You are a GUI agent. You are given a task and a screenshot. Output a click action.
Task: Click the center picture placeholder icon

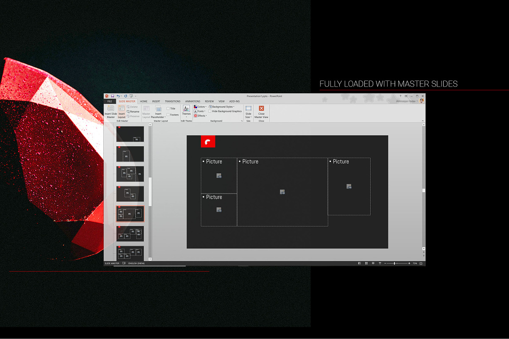282,192
